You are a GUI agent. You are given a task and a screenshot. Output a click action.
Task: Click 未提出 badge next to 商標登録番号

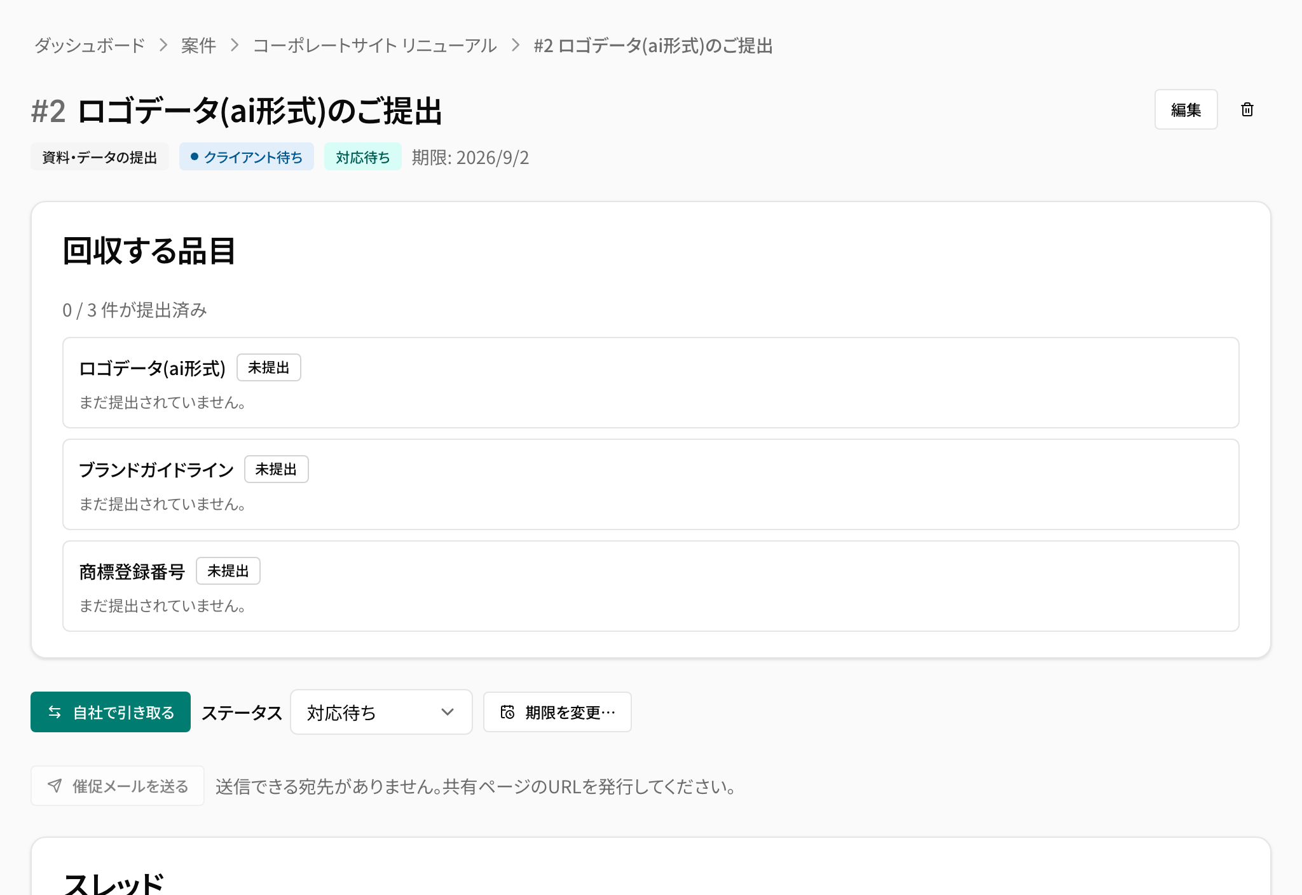pyautogui.click(x=228, y=571)
